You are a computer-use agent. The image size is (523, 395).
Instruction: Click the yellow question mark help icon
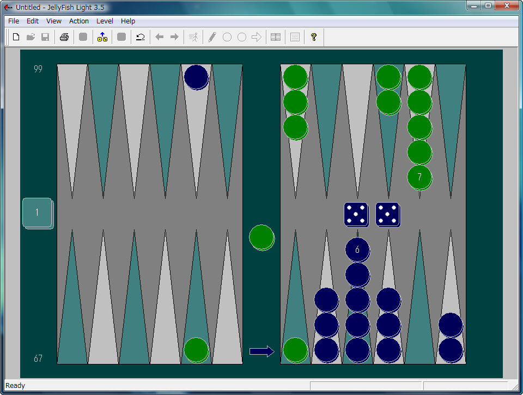314,37
